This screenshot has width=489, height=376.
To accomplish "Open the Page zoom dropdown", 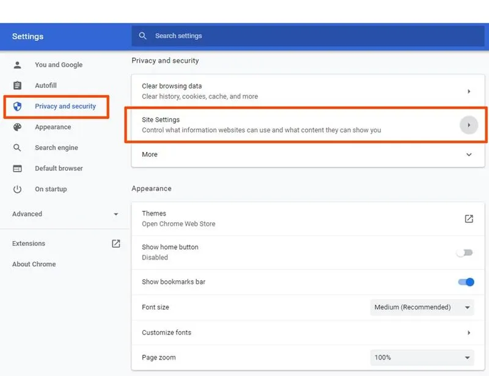I will tap(422, 358).
